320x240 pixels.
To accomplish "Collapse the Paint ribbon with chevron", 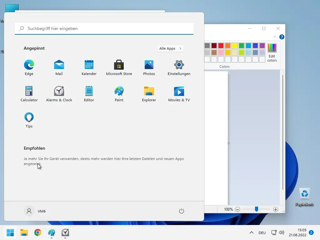I will [275, 37].
